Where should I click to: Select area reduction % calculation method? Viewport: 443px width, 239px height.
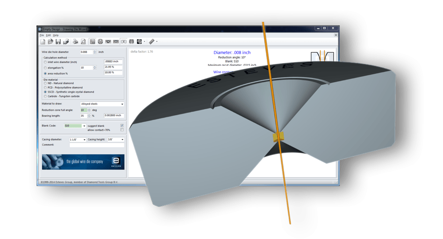point(45,74)
